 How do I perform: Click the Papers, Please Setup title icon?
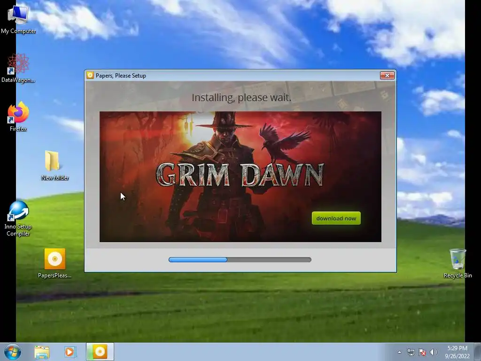[x=90, y=76]
